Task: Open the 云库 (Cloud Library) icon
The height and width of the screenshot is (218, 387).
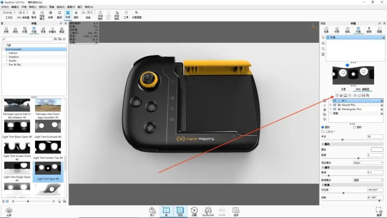Action: point(9,211)
